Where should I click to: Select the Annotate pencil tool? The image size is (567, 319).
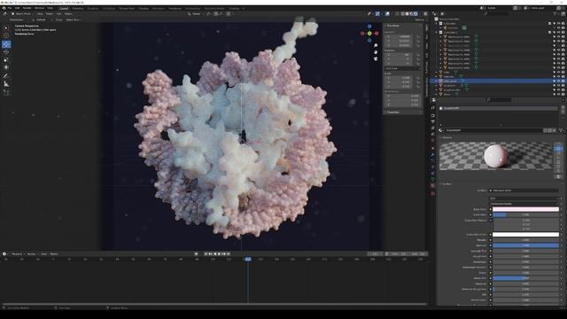[6, 76]
